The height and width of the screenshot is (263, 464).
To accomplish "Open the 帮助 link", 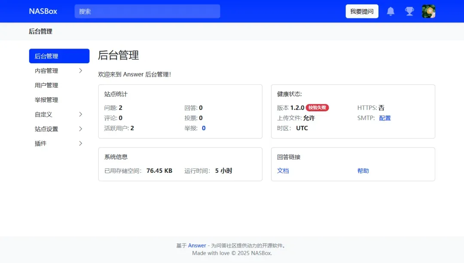I will (x=363, y=171).
